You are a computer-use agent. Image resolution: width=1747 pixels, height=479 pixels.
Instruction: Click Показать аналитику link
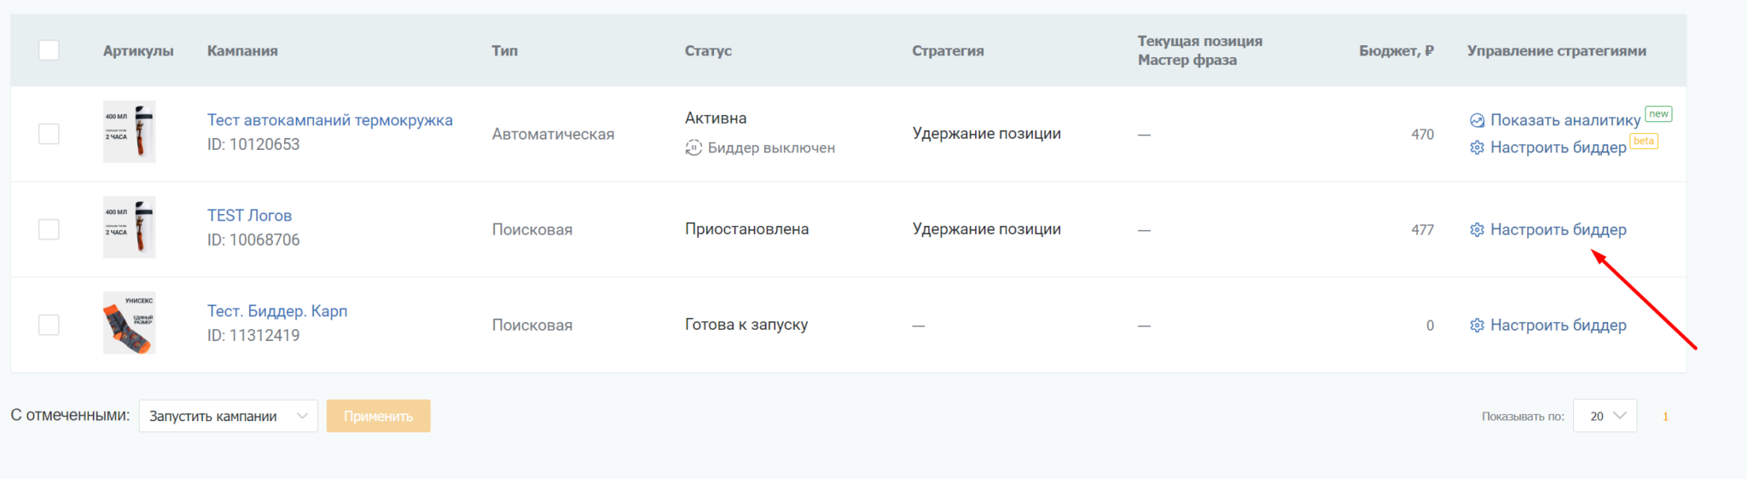click(1564, 121)
